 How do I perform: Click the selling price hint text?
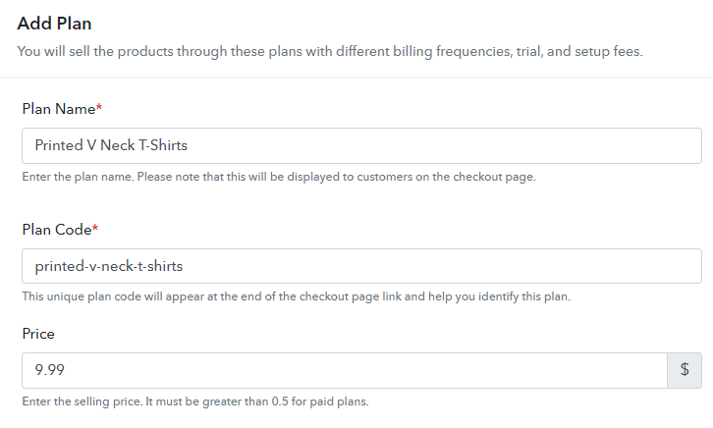pos(194,401)
